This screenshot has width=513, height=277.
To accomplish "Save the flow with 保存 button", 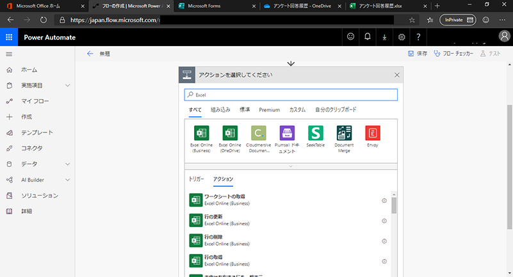I will pos(418,54).
